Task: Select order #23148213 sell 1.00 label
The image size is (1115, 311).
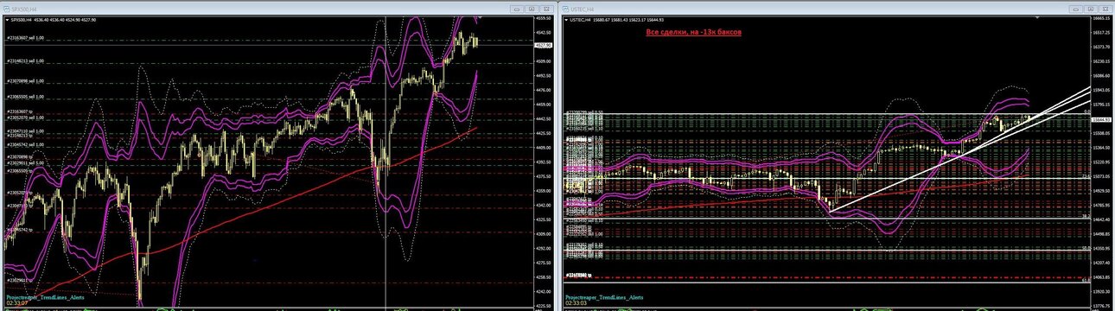Action: [x=25, y=61]
